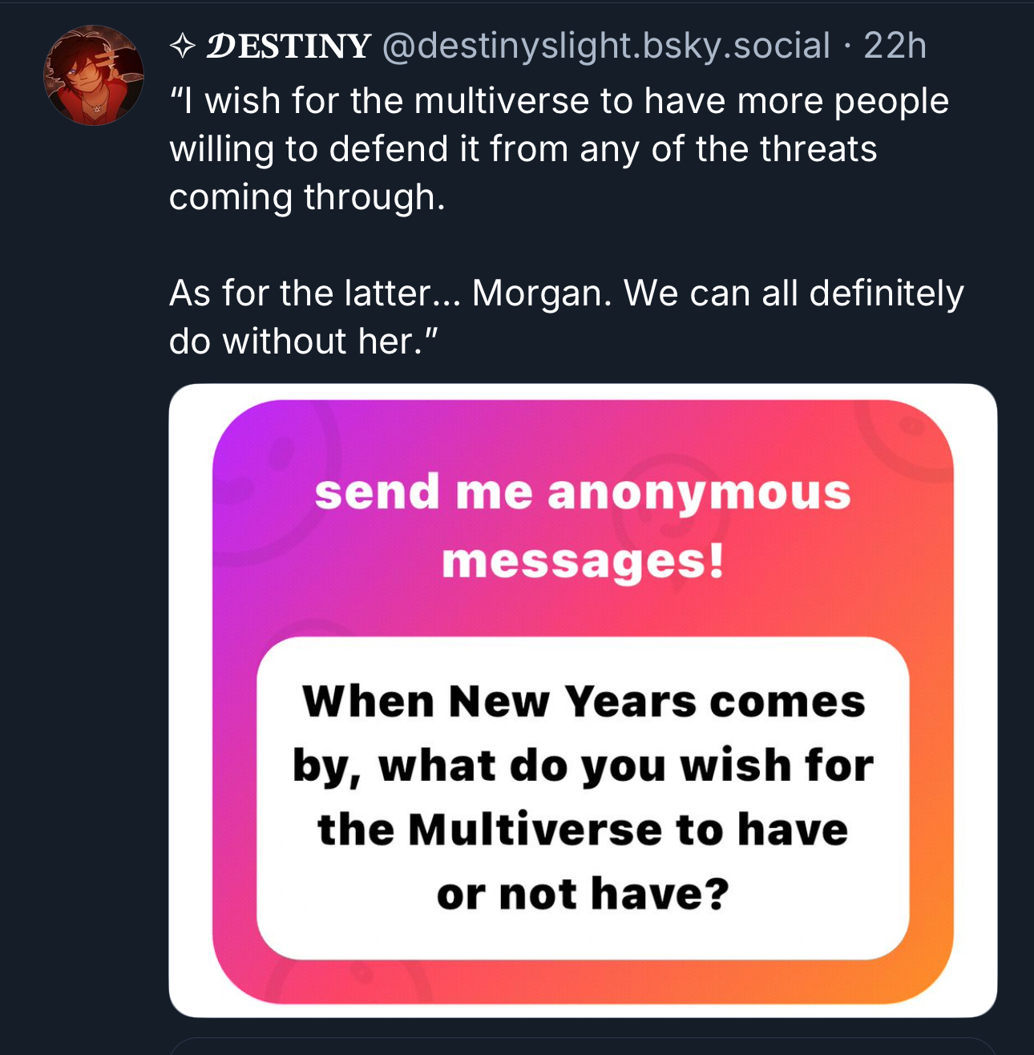Click the name "Morgan" in the post
Image resolution: width=1034 pixels, height=1055 pixels.
point(536,293)
